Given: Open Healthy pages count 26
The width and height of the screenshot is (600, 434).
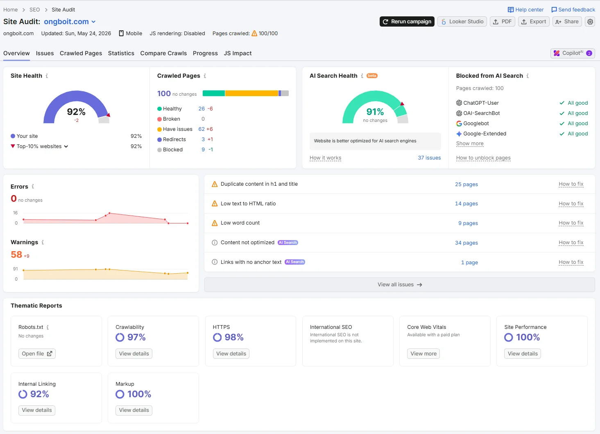Looking at the screenshot, I should click(x=202, y=109).
